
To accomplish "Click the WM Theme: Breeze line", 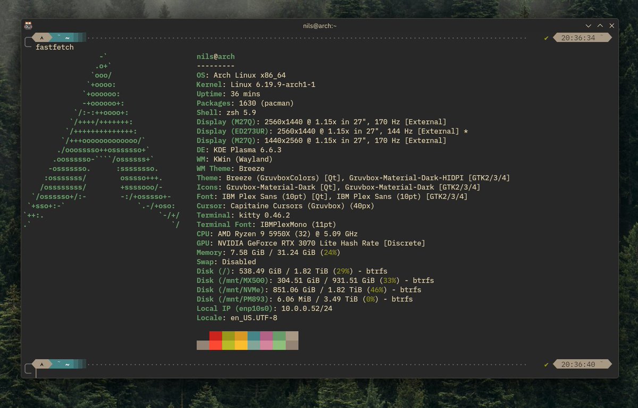I will click(x=230, y=169).
